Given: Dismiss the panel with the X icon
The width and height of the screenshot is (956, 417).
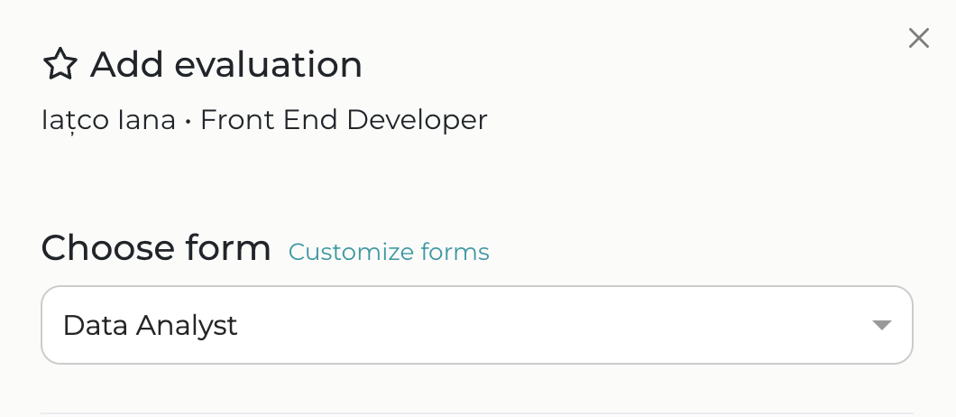Looking at the screenshot, I should (x=918, y=38).
